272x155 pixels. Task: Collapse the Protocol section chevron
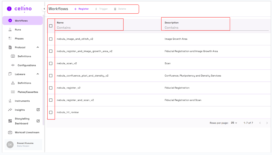(x=38, y=47)
